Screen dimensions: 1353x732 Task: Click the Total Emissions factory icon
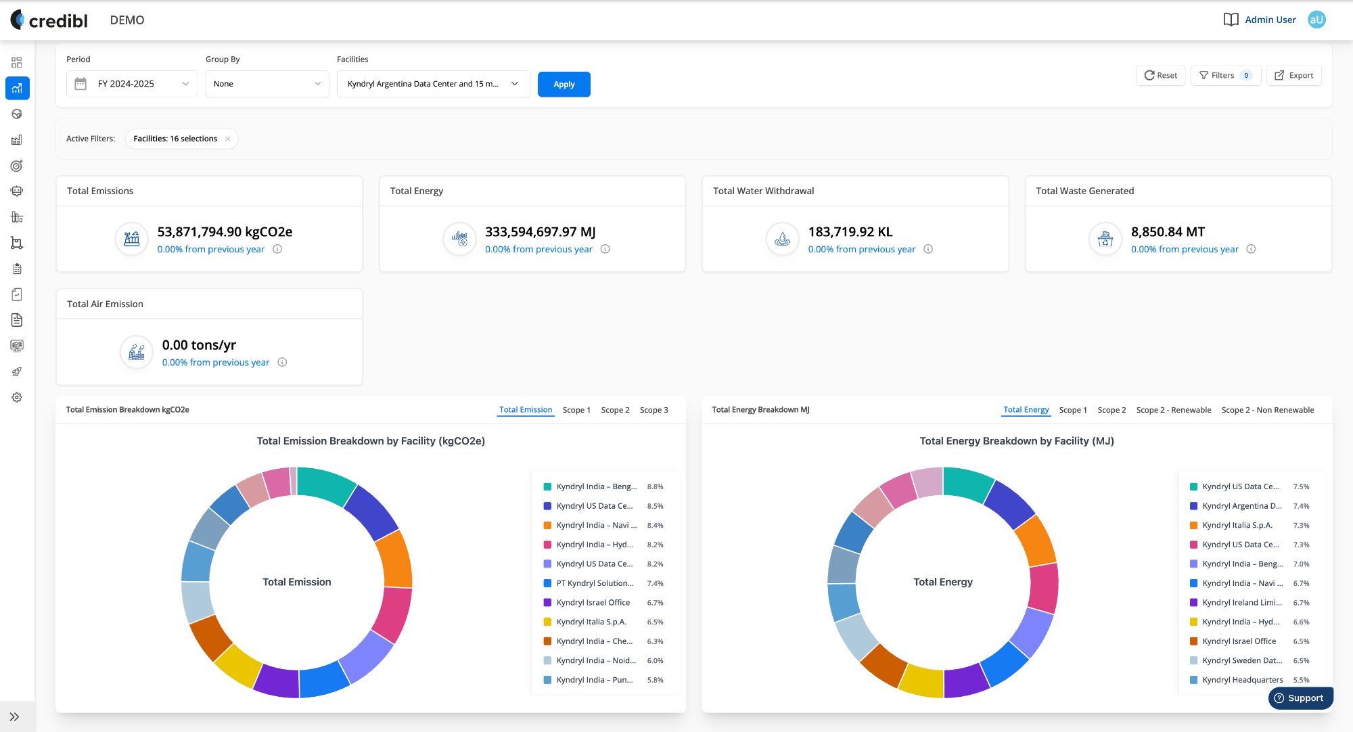(132, 239)
